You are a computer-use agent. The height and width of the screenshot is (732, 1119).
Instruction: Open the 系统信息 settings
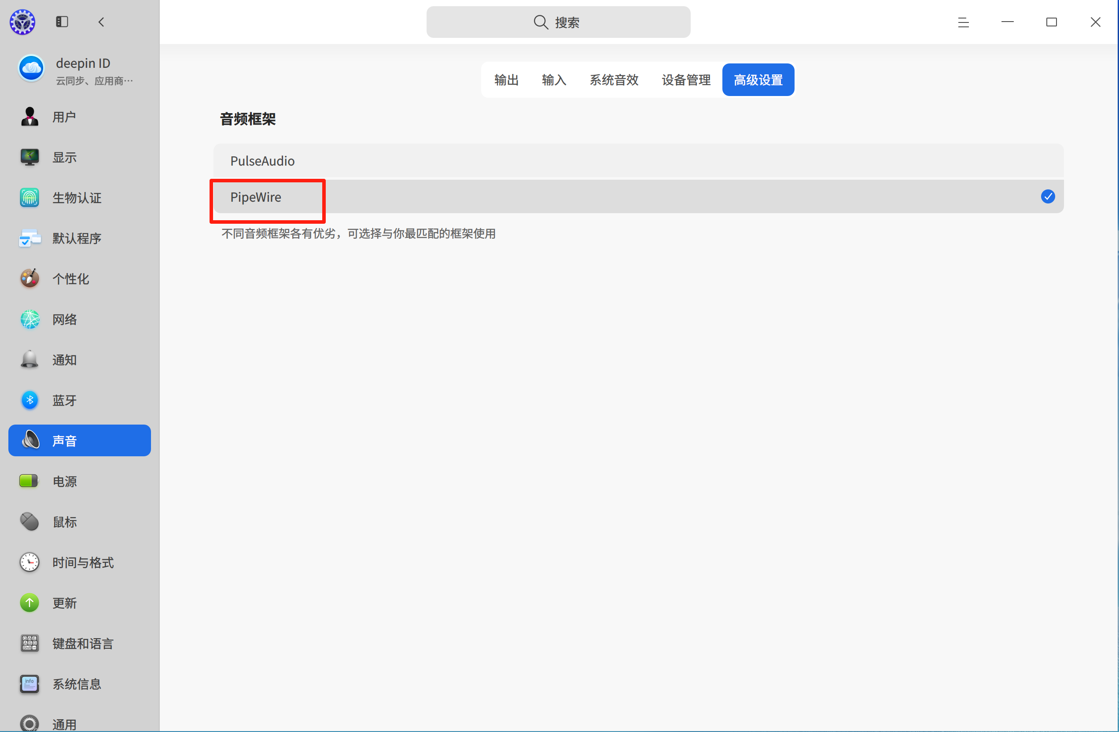(80, 684)
